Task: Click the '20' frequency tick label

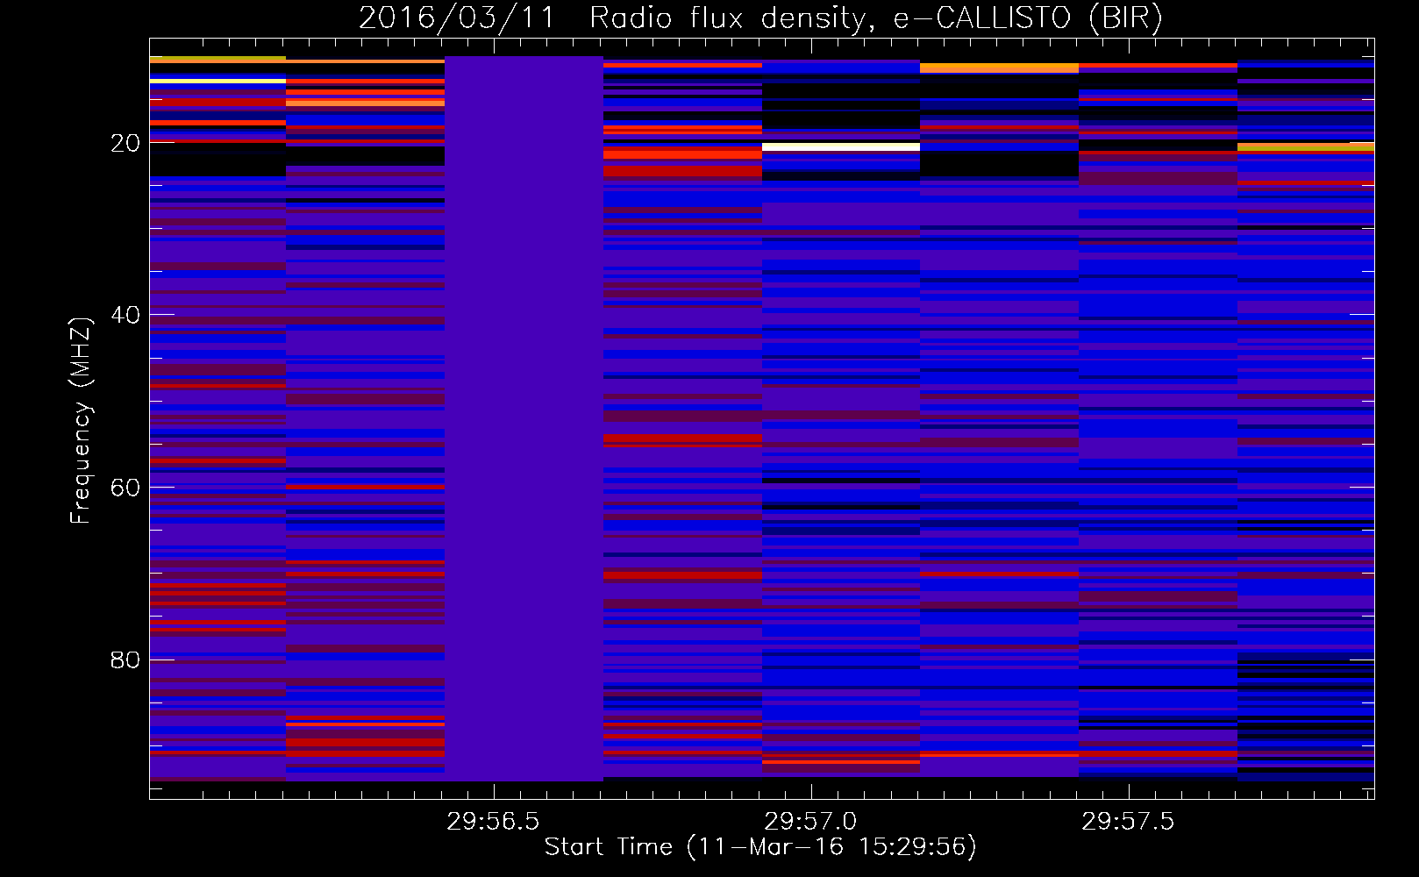Action: click(x=125, y=143)
